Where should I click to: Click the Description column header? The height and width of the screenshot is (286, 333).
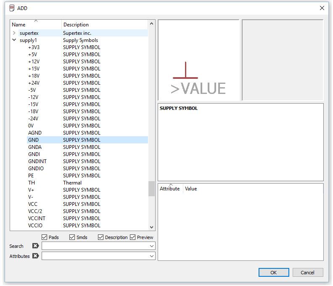(105, 25)
